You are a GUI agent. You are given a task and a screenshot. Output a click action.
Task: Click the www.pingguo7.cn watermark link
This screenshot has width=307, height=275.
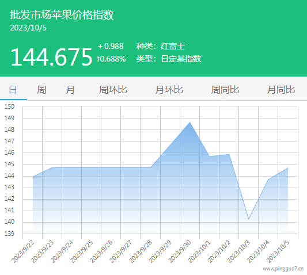point(283,269)
